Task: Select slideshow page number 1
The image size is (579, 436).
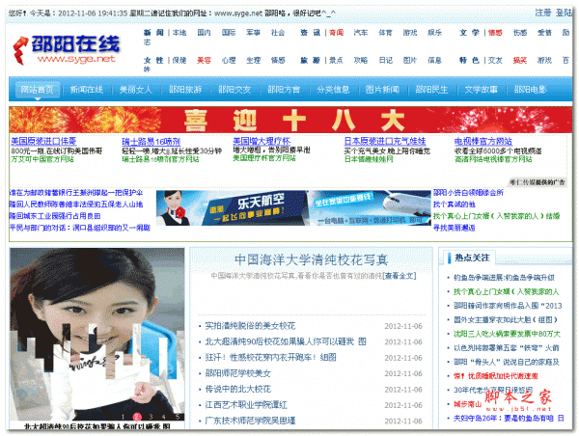Action: [x=124, y=417]
